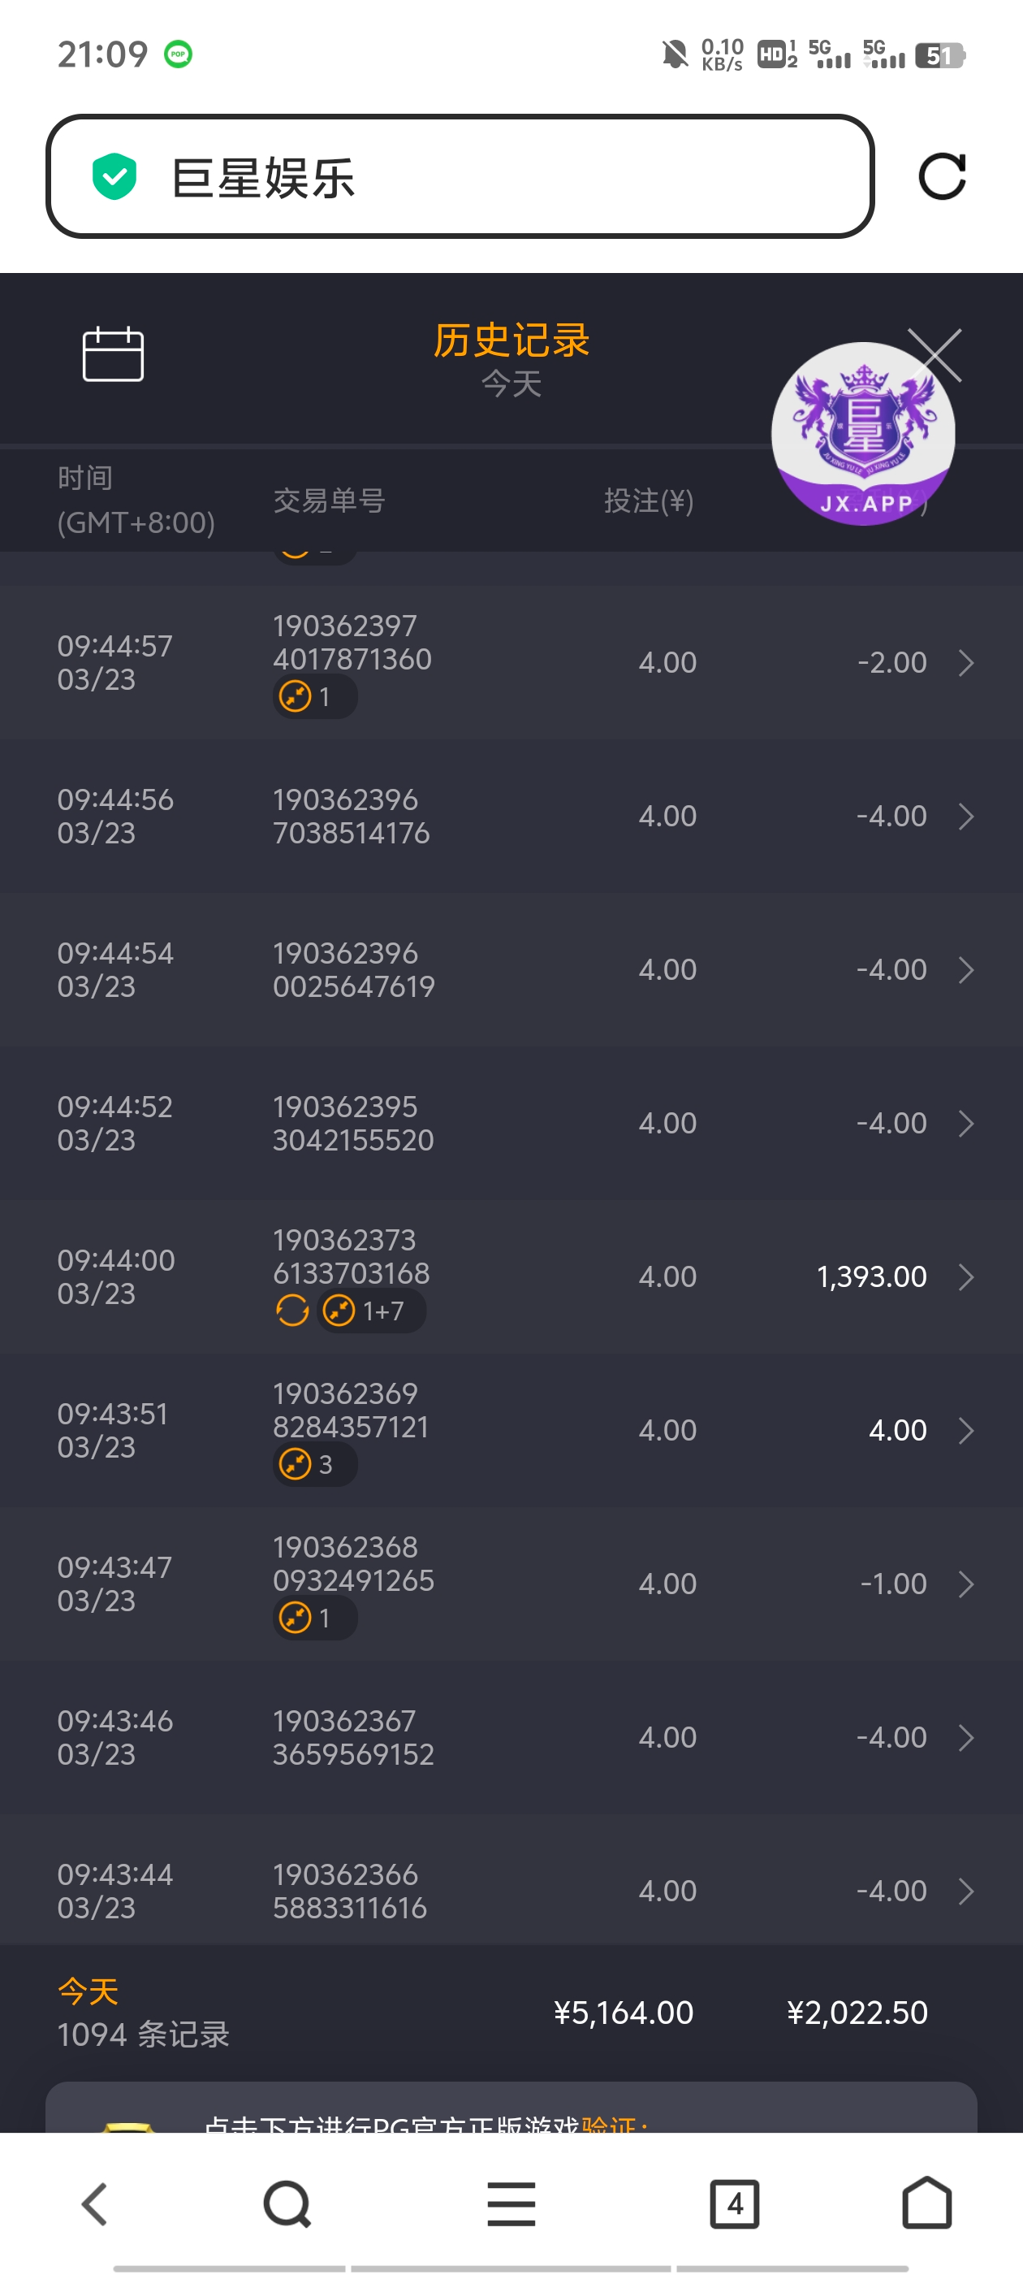Open the calendar date picker icon
Screen dimensions: 1023x2275
(x=113, y=354)
